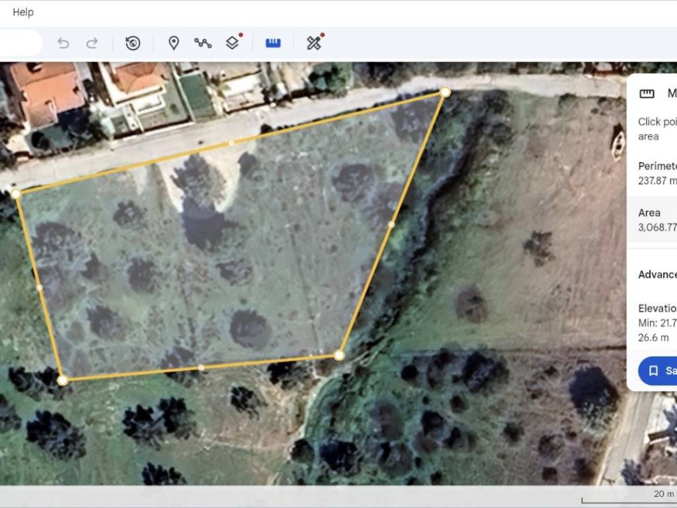Select the Draw path or polygon tool
This screenshot has width=677, height=508.
click(203, 43)
